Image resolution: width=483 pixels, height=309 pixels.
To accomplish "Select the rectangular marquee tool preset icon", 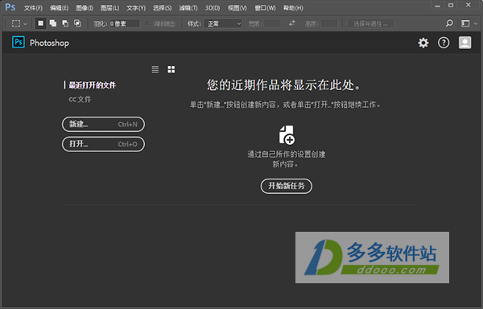I will click(x=16, y=23).
